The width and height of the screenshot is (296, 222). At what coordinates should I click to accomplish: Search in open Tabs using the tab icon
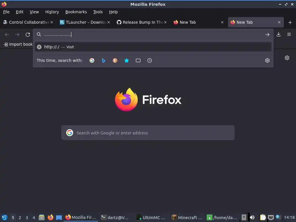click(138, 60)
